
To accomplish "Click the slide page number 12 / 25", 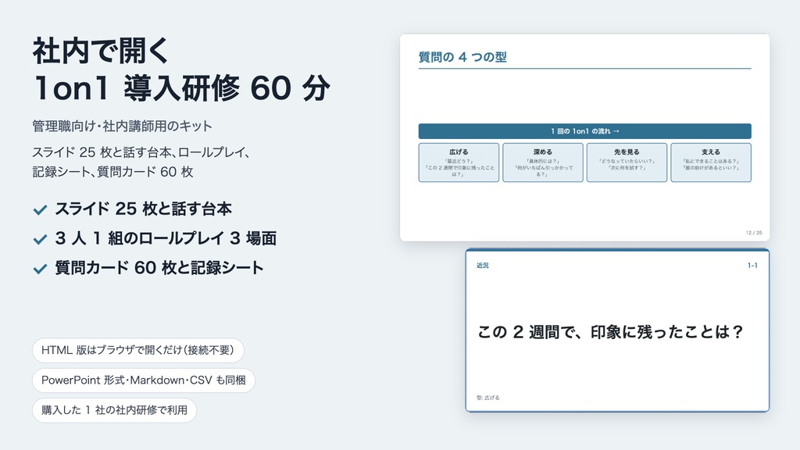I will [x=754, y=233].
